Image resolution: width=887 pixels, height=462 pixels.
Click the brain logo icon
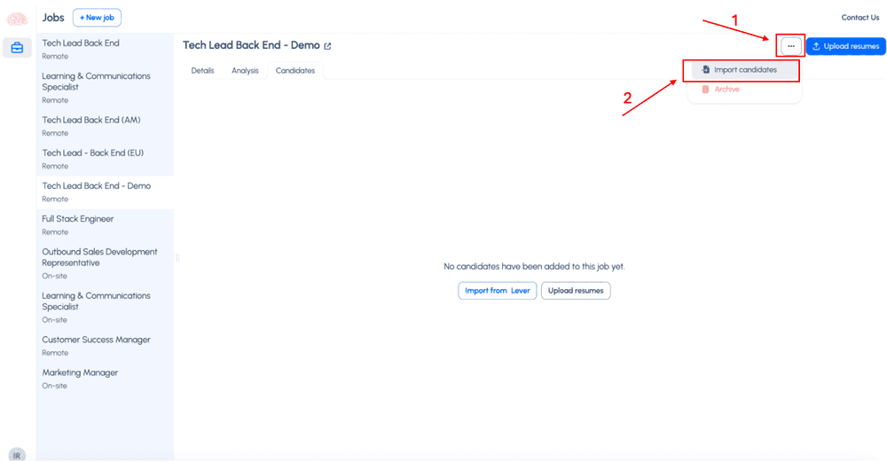point(17,19)
